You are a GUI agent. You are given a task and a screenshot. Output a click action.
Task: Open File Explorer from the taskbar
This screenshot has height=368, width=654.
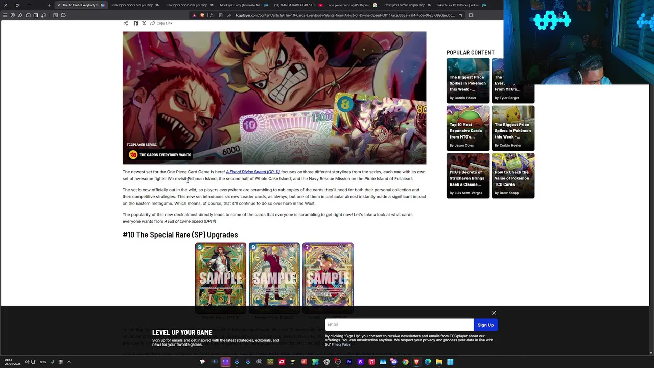pos(439,362)
